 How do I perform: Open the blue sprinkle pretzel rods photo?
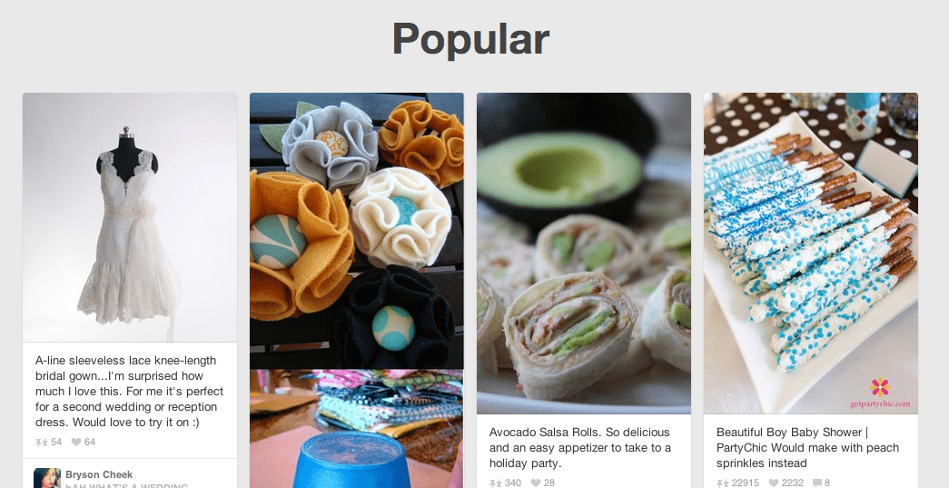point(810,253)
